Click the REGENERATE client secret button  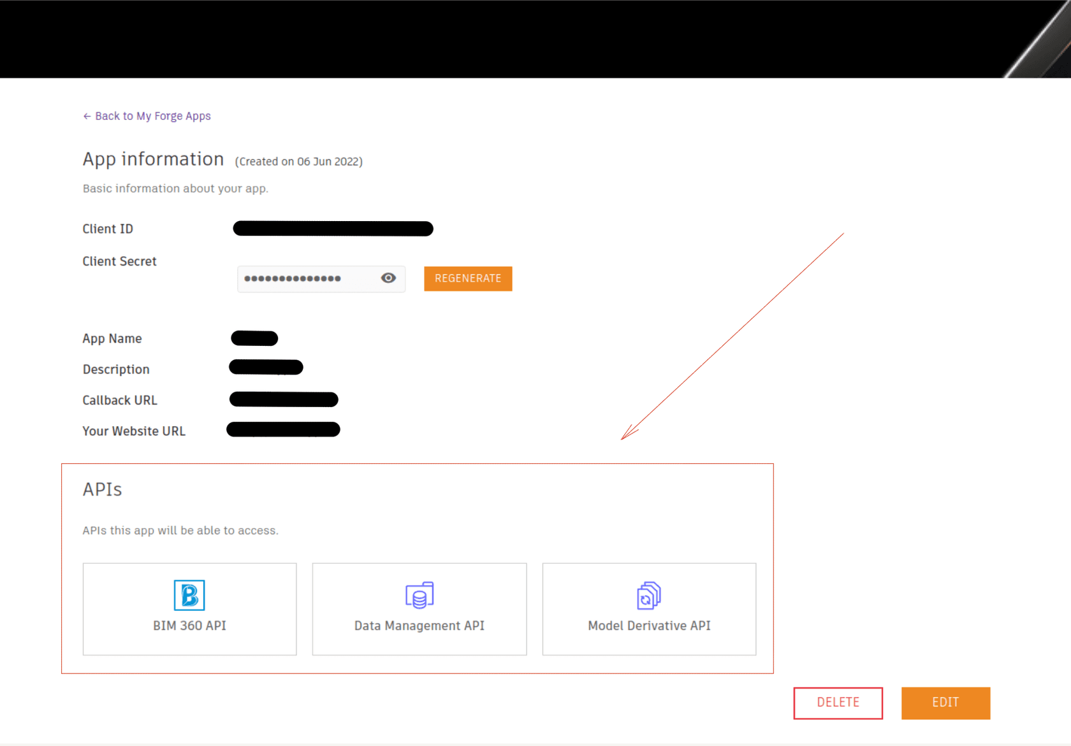point(468,278)
